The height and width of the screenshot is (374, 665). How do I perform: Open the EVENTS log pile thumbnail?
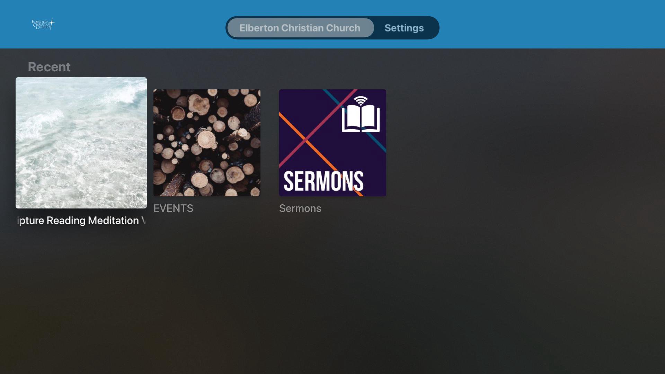pos(207,143)
